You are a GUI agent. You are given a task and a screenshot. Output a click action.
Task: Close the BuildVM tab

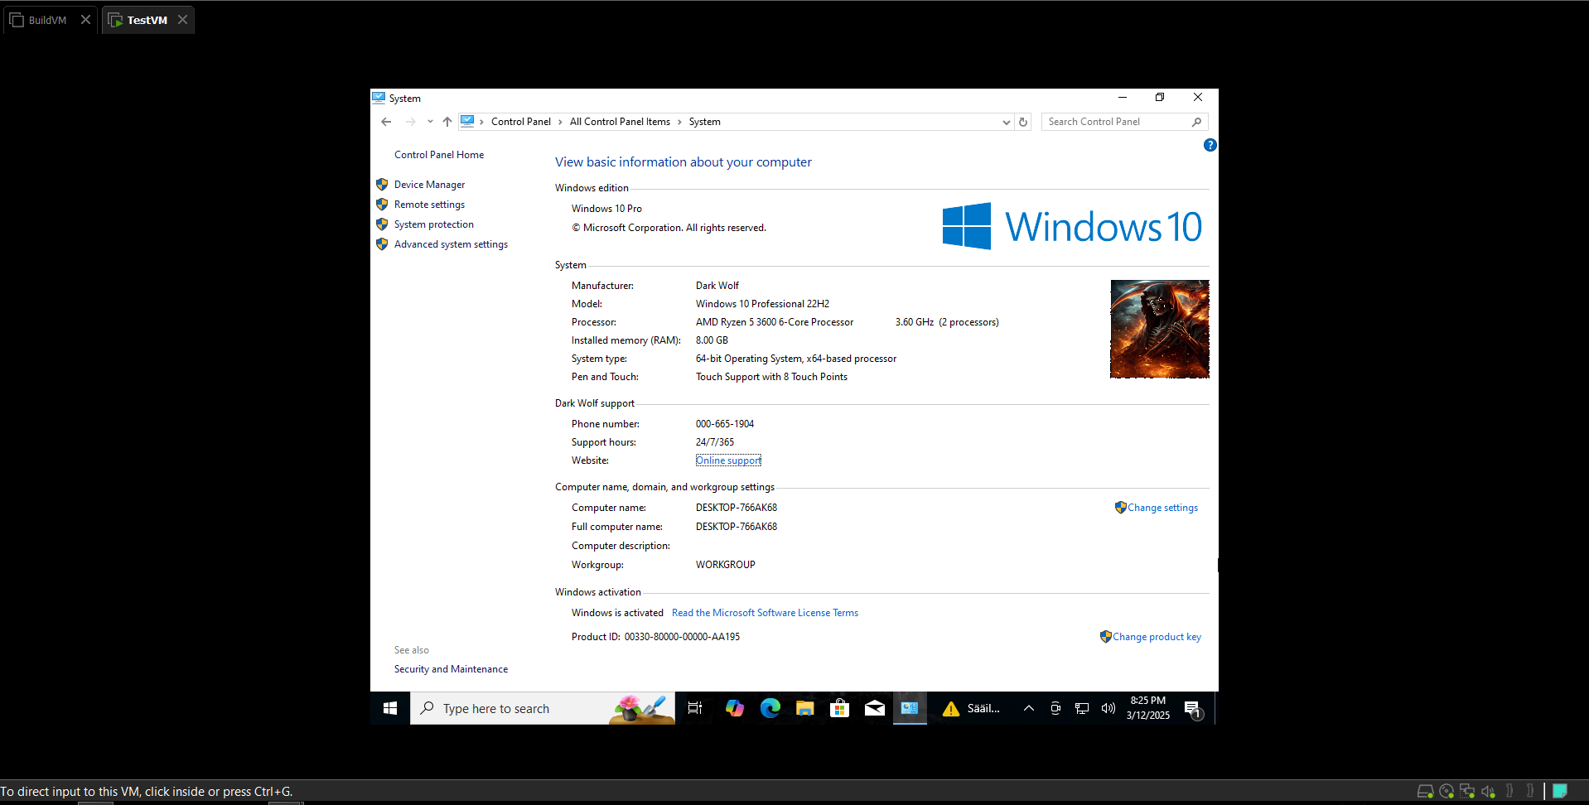85,20
